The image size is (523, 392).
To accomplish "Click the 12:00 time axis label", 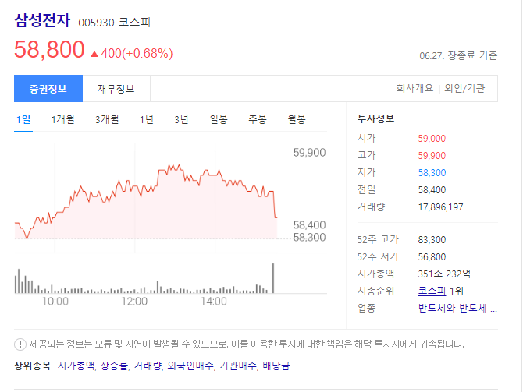I will (134, 302).
